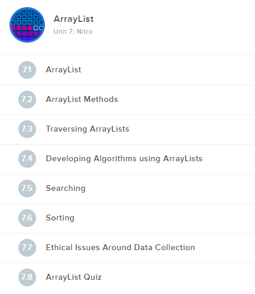255x294 pixels.
Task: Open the Traversing ArrayLists lesson
Action: [x=88, y=129]
